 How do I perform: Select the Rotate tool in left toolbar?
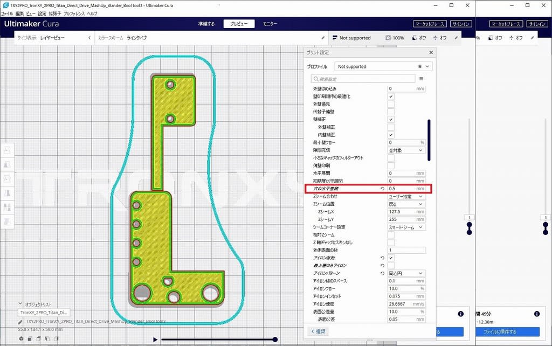(7, 179)
